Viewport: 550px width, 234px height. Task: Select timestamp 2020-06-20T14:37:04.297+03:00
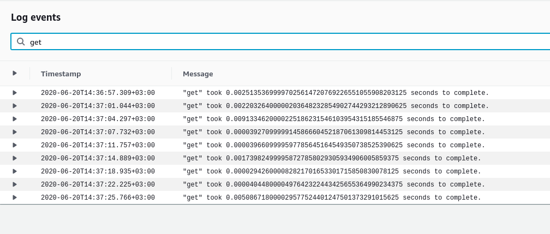[x=98, y=119]
